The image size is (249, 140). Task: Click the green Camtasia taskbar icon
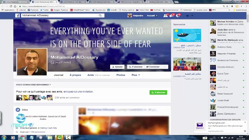pos(59,137)
